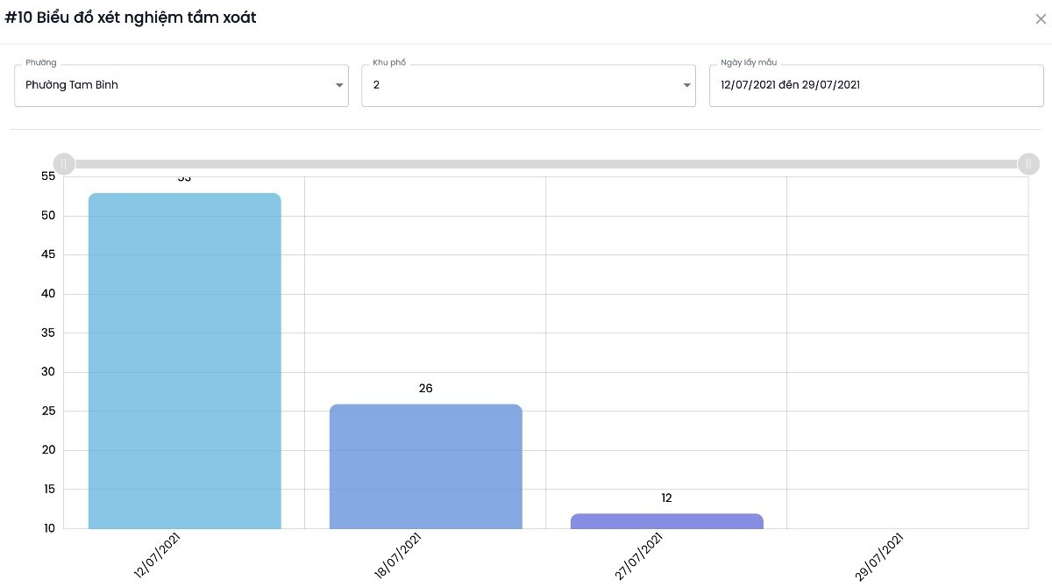Click the y-axis tick label 30
Image resolution: width=1052 pixels, height=587 pixels.
pyautogui.click(x=48, y=372)
